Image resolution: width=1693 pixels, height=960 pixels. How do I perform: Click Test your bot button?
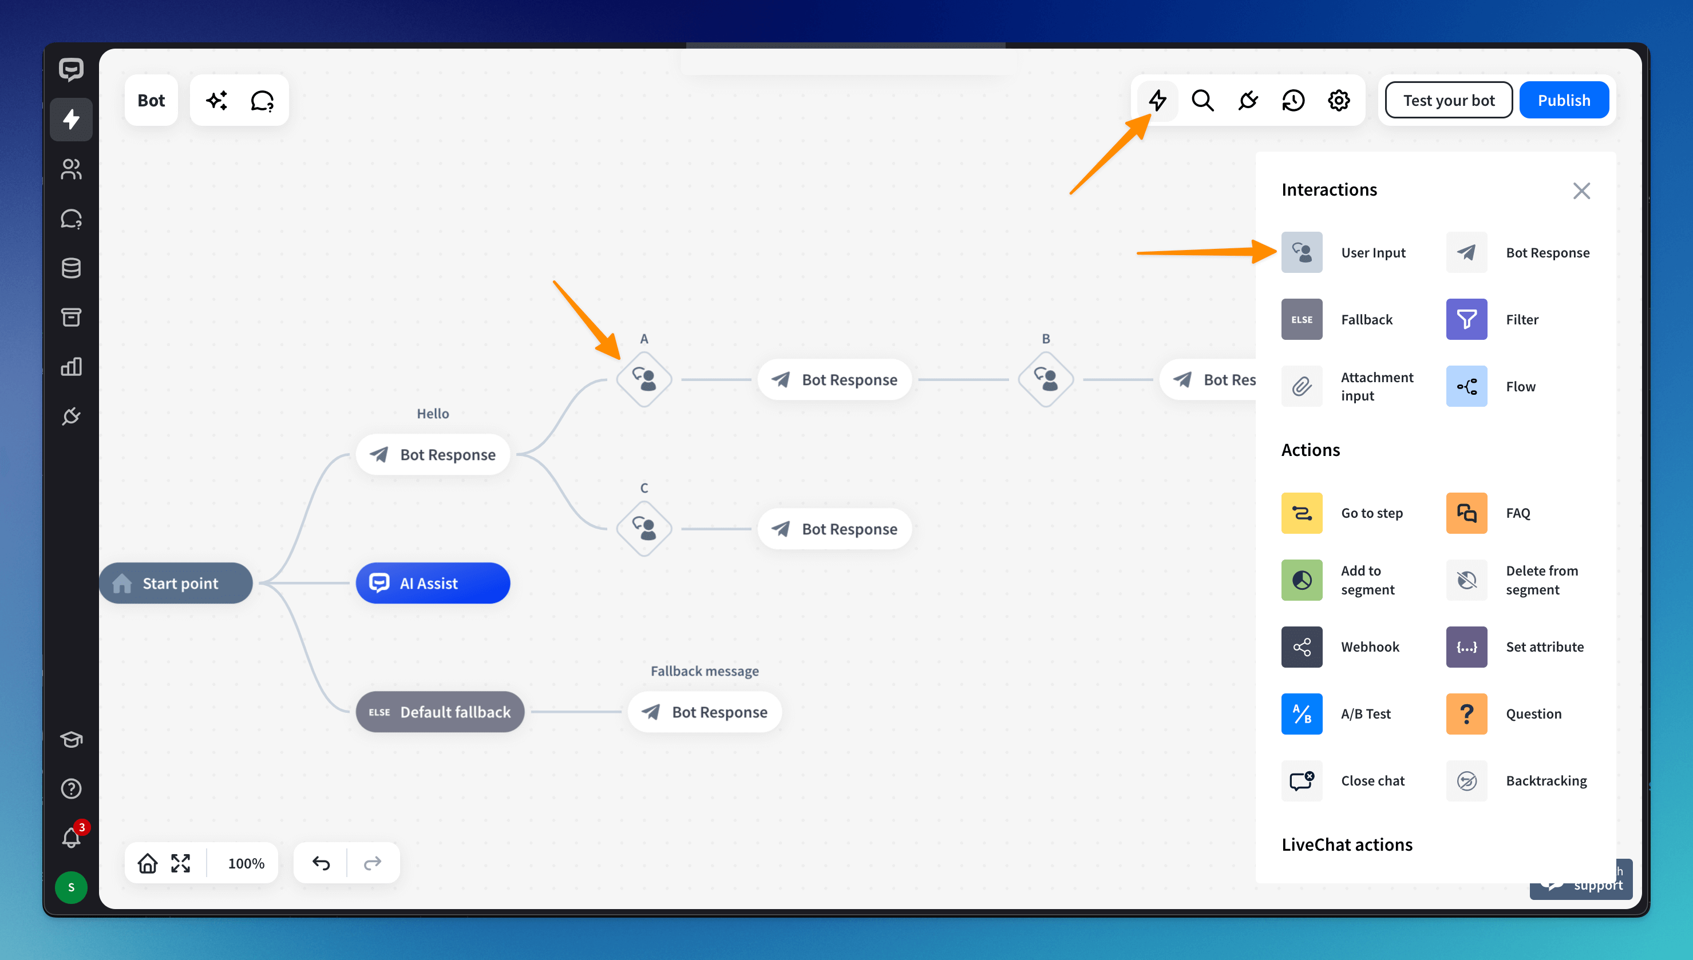[1448, 100]
